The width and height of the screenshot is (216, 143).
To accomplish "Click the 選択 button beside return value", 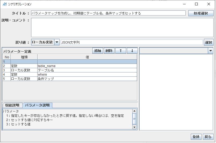I will click(208, 42).
